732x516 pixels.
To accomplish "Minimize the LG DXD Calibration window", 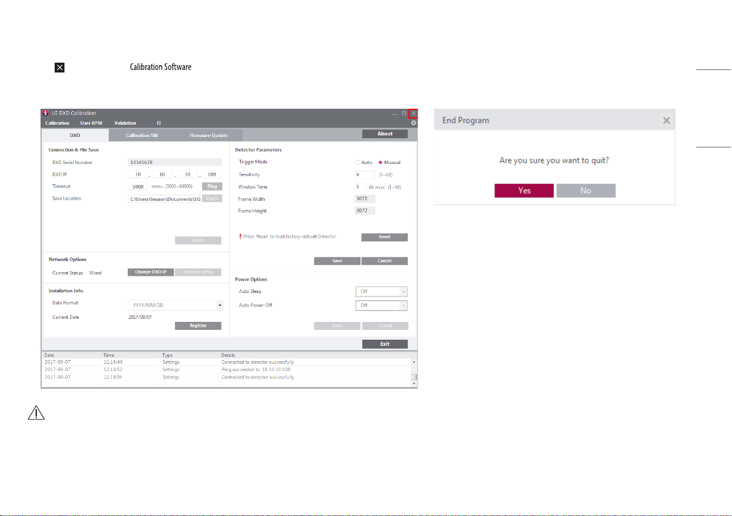I will [x=395, y=114].
